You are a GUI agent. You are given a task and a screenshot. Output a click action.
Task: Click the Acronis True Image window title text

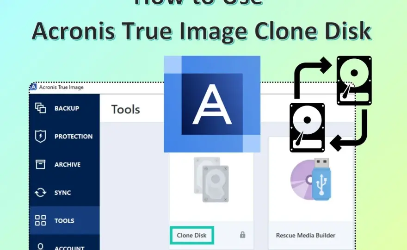point(61,87)
